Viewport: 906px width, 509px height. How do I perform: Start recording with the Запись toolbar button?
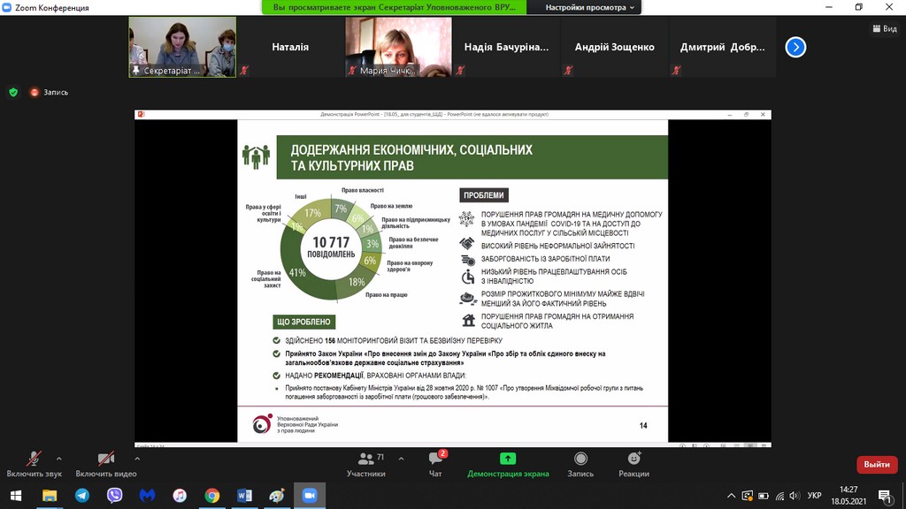[x=580, y=463]
